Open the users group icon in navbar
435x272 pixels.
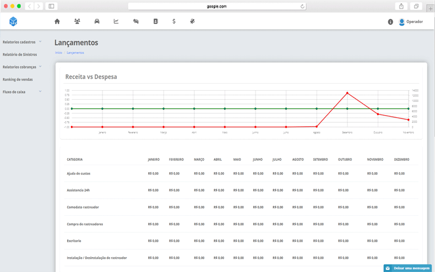[77, 21]
